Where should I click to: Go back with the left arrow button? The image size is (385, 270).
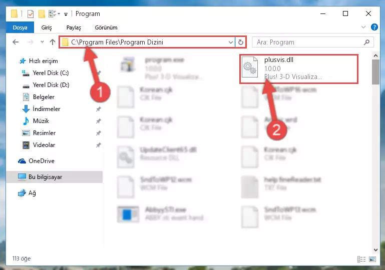click(16, 42)
